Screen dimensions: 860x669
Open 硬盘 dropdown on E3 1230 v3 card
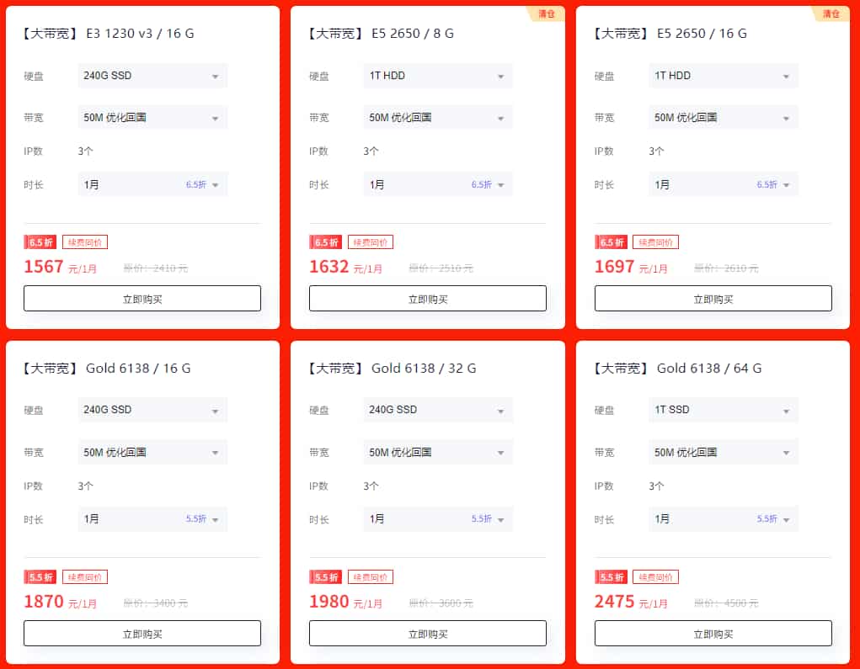point(152,76)
